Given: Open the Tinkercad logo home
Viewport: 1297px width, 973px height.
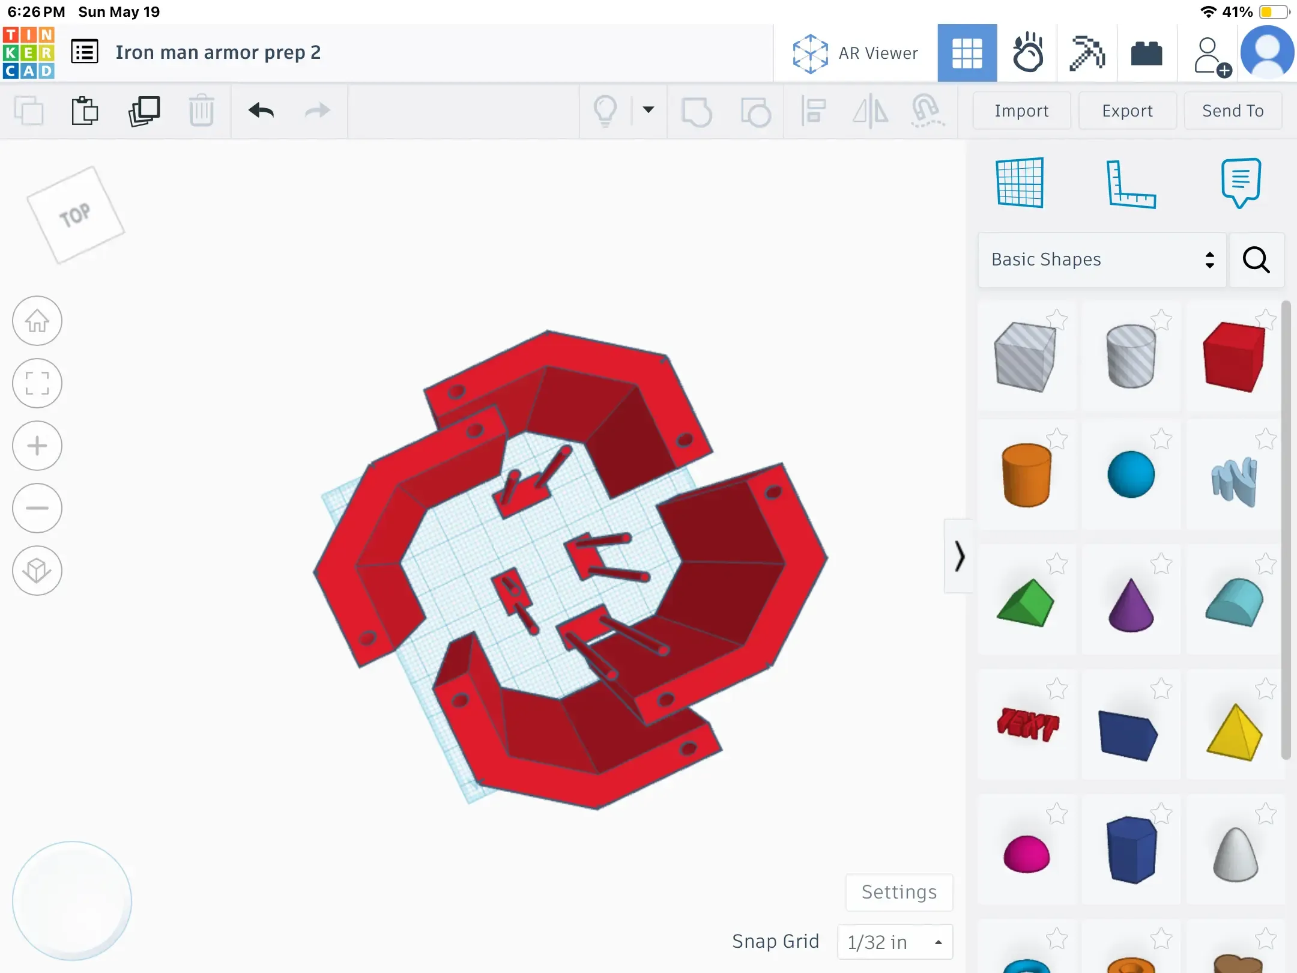Looking at the screenshot, I should (x=29, y=53).
